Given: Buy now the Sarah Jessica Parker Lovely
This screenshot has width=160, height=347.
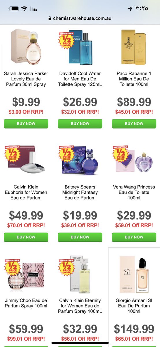Looking at the screenshot, I should [x=26, y=124].
